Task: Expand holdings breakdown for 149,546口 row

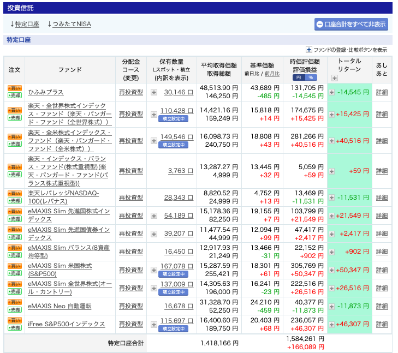Action: (x=154, y=141)
